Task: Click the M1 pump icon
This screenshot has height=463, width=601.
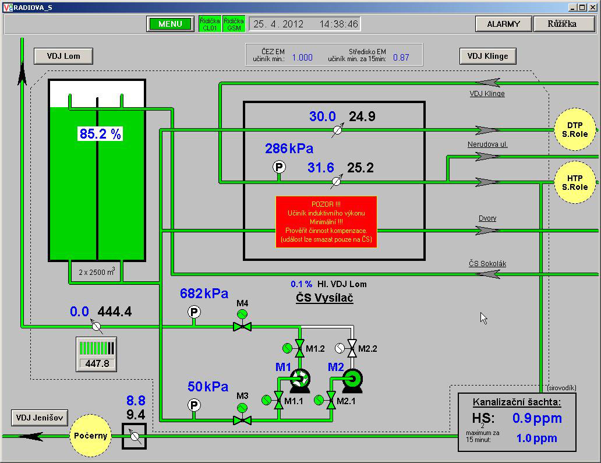Action: 300,379
